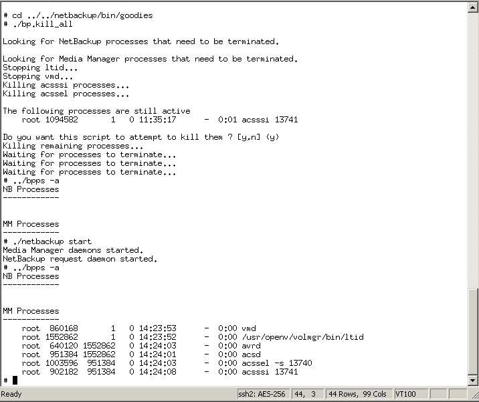Click the 'Stopping vmd...' line

(x=38, y=76)
